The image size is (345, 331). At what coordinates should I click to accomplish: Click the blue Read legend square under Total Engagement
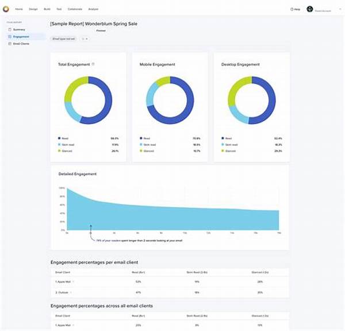point(59,138)
